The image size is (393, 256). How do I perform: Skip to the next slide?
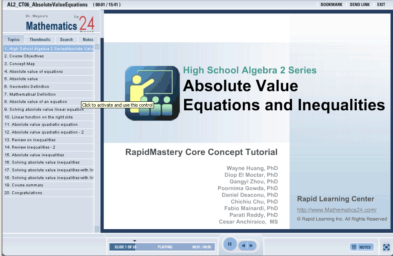coord(251,245)
